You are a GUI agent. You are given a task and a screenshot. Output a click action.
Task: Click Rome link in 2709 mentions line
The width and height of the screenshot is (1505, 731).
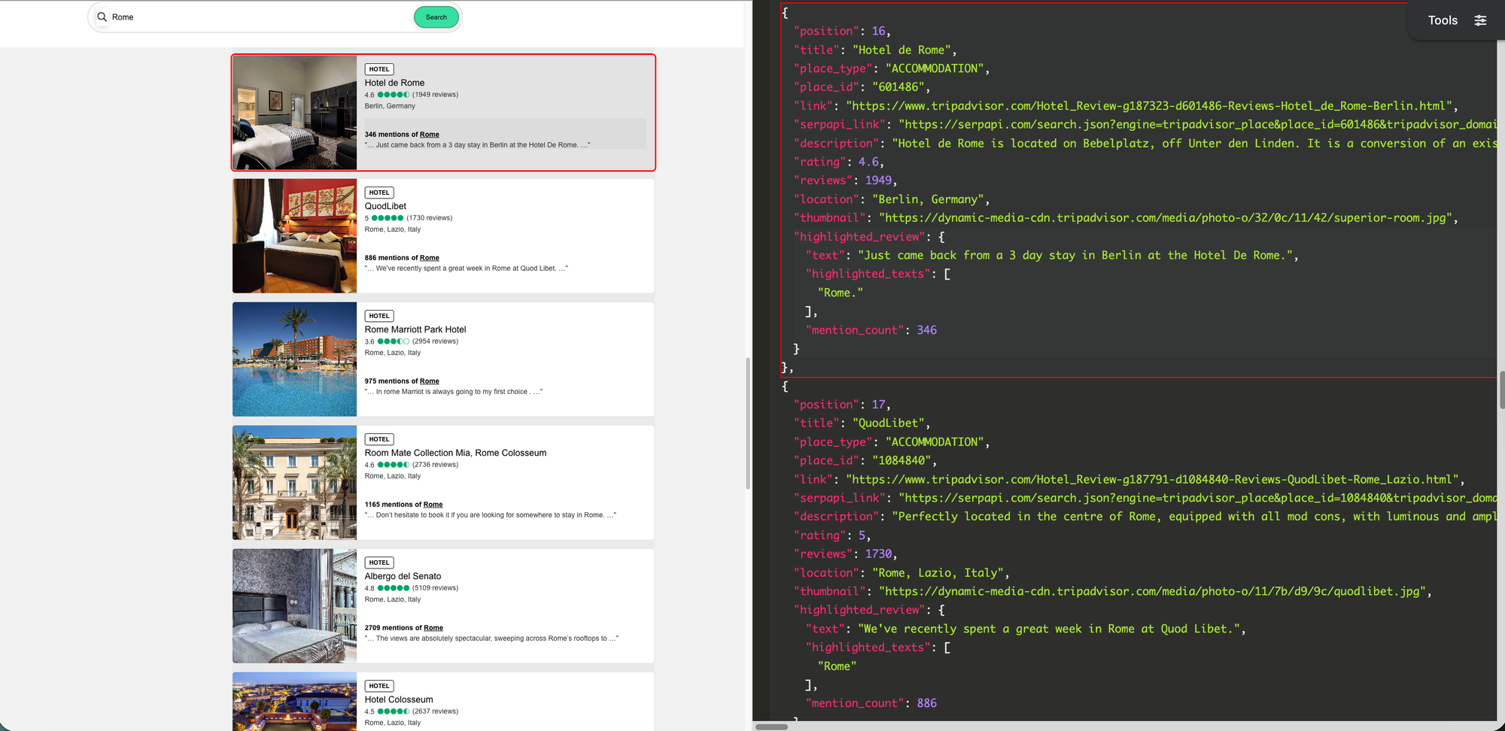(433, 628)
